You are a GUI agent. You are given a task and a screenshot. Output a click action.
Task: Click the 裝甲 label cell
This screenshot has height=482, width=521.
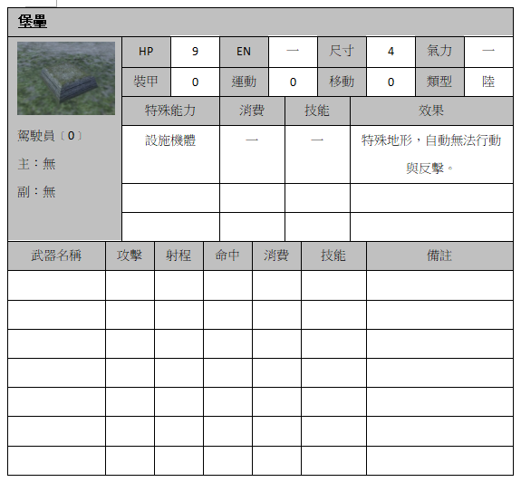146,82
